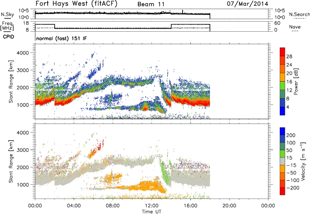310x214 pixels.
Task: Click the gray band of the velocity colorbar
Action: click(x=282, y=161)
